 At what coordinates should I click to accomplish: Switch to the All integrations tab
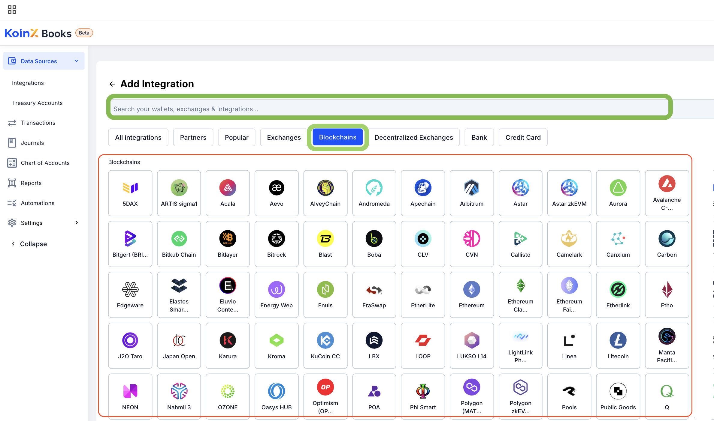(x=138, y=137)
